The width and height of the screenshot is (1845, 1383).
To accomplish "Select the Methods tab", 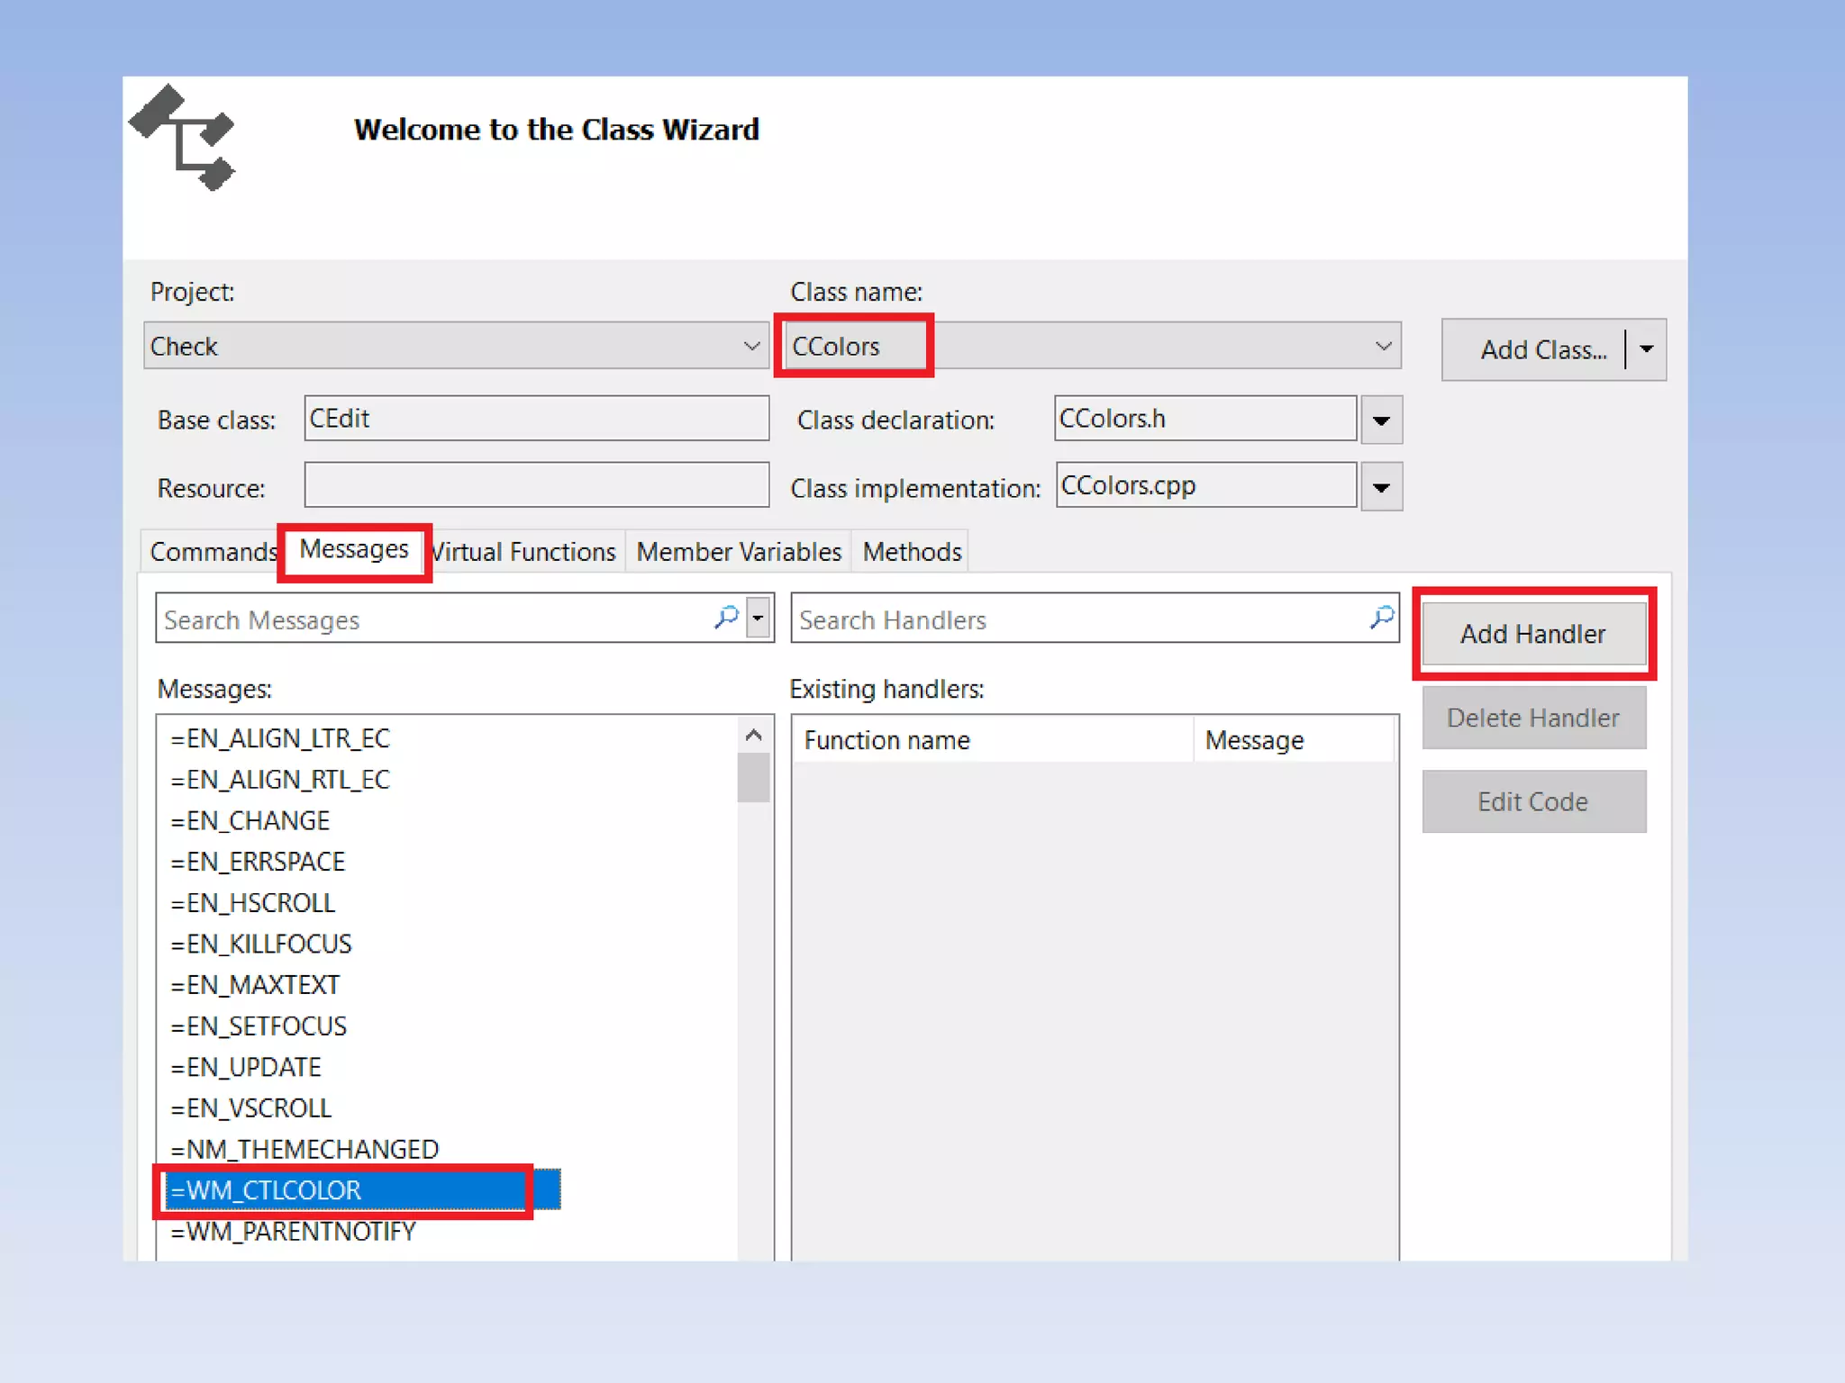I will tap(912, 551).
